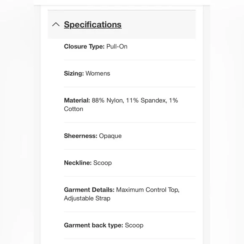The width and height of the screenshot is (244, 244).
Task: Click the Adjustable Strap text
Action: point(87,199)
